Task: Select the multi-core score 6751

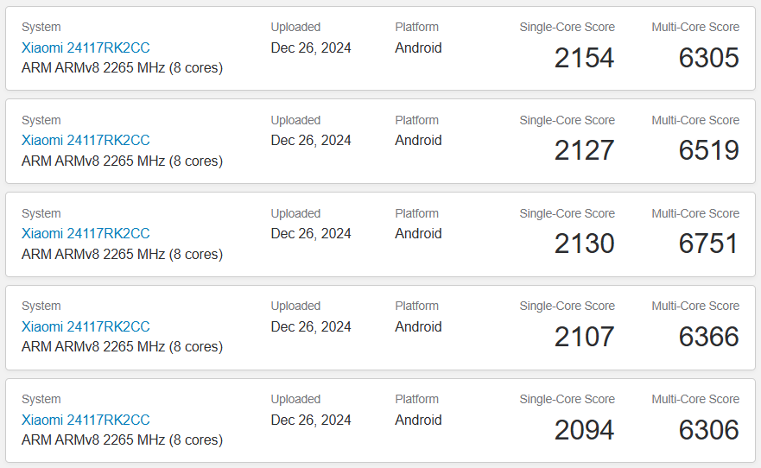Action: (708, 243)
